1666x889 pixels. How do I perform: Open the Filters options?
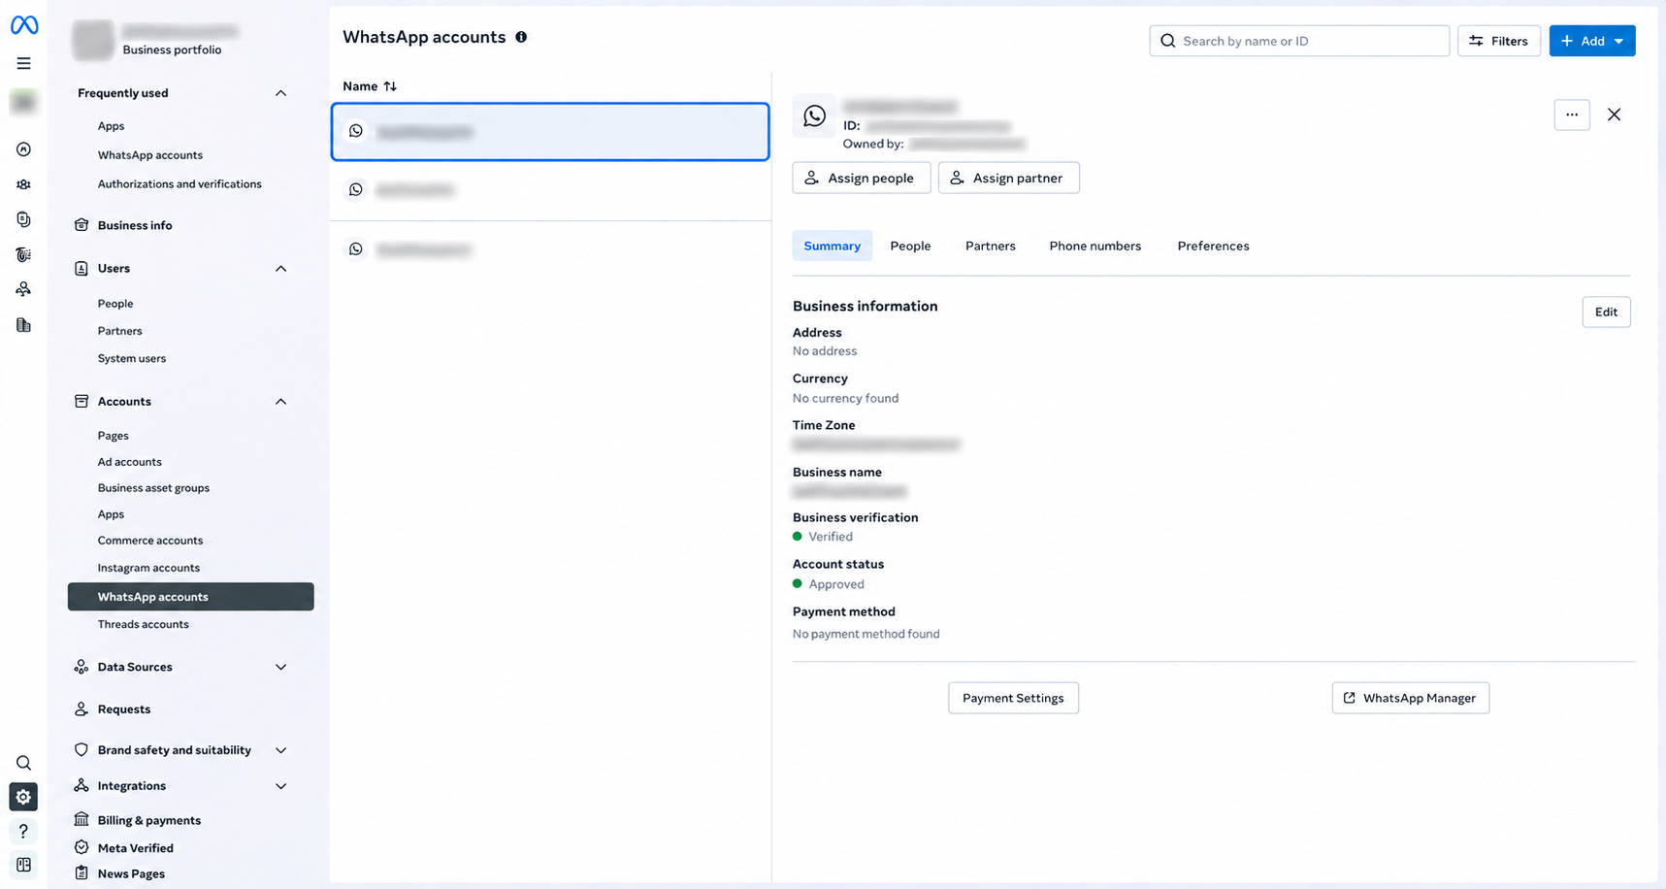tap(1499, 41)
